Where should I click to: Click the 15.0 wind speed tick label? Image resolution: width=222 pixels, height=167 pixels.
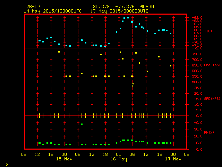tap(198, 99)
